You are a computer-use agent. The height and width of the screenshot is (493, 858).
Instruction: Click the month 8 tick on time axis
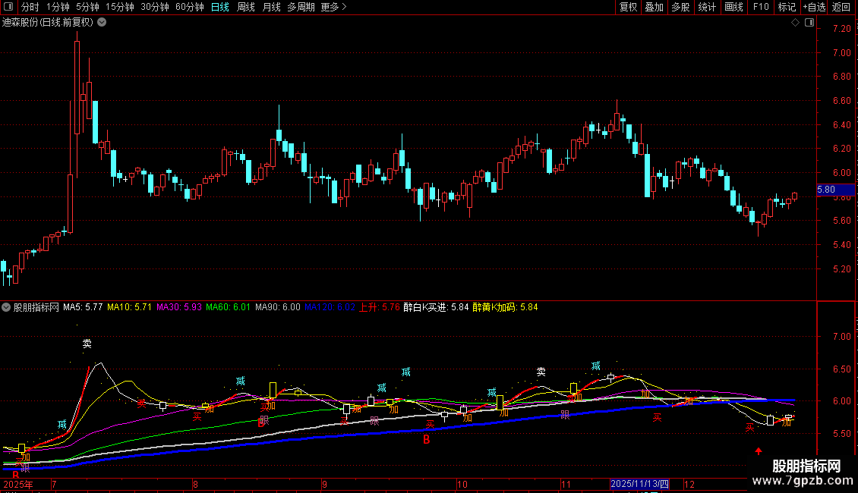tap(195, 484)
